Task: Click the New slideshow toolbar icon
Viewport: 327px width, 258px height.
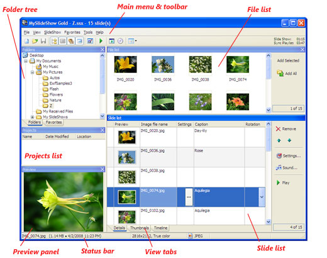Action: coord(26,41)
